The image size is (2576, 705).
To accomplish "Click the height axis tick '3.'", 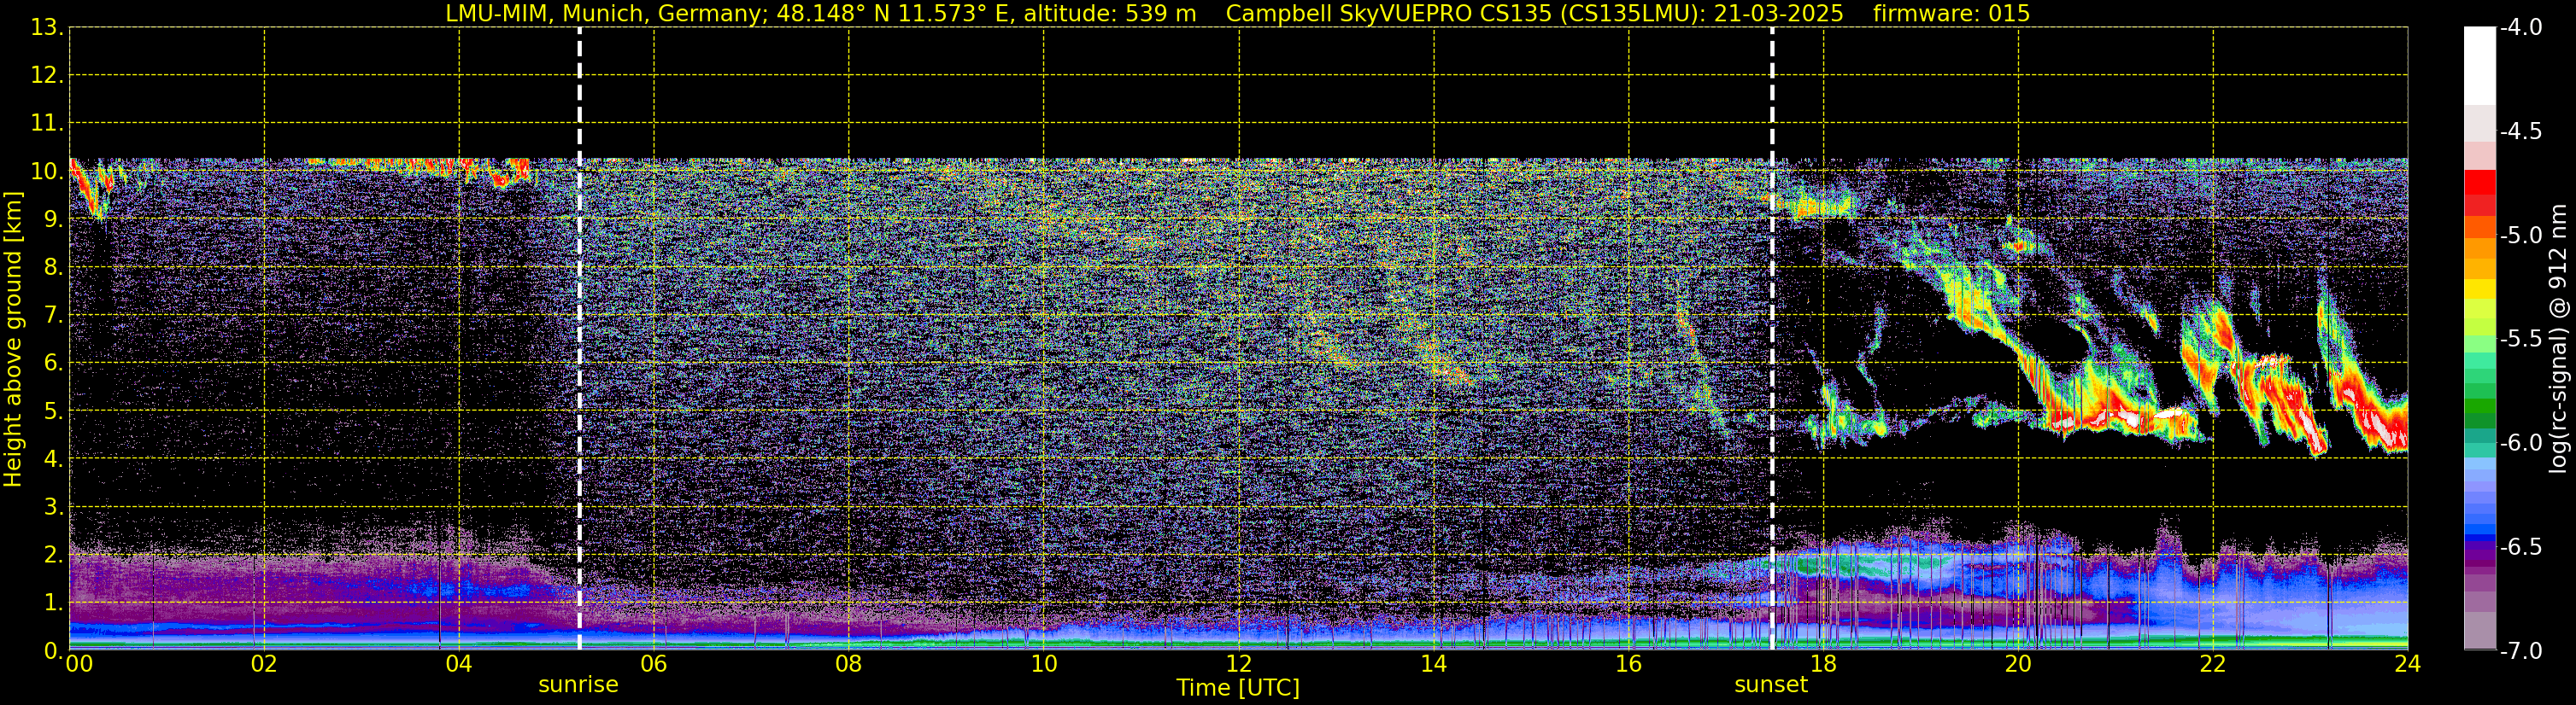I will [54, 506].
